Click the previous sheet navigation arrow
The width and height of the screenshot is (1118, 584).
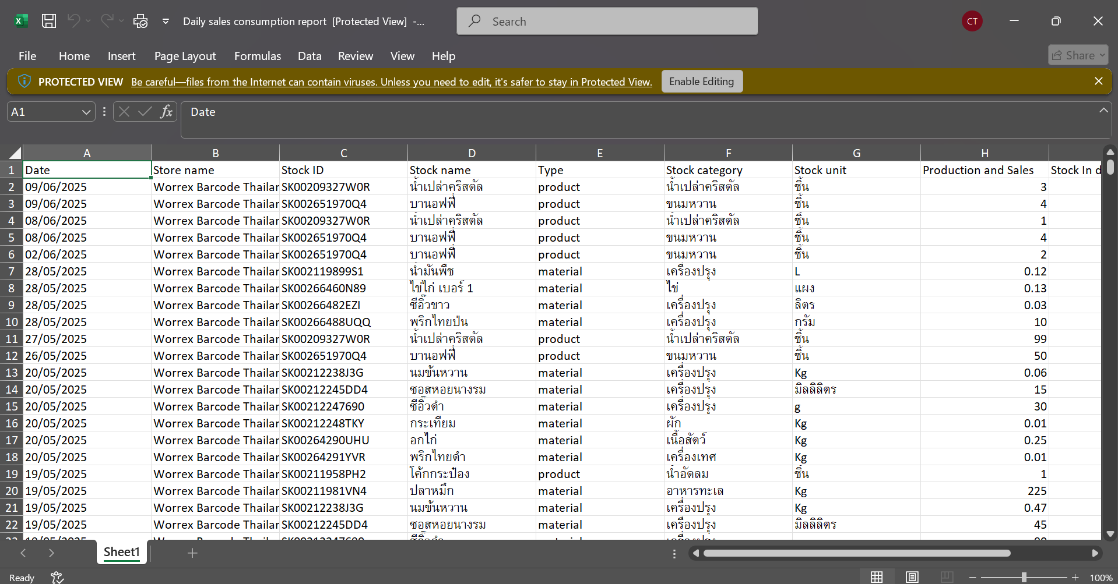[23, 553]
